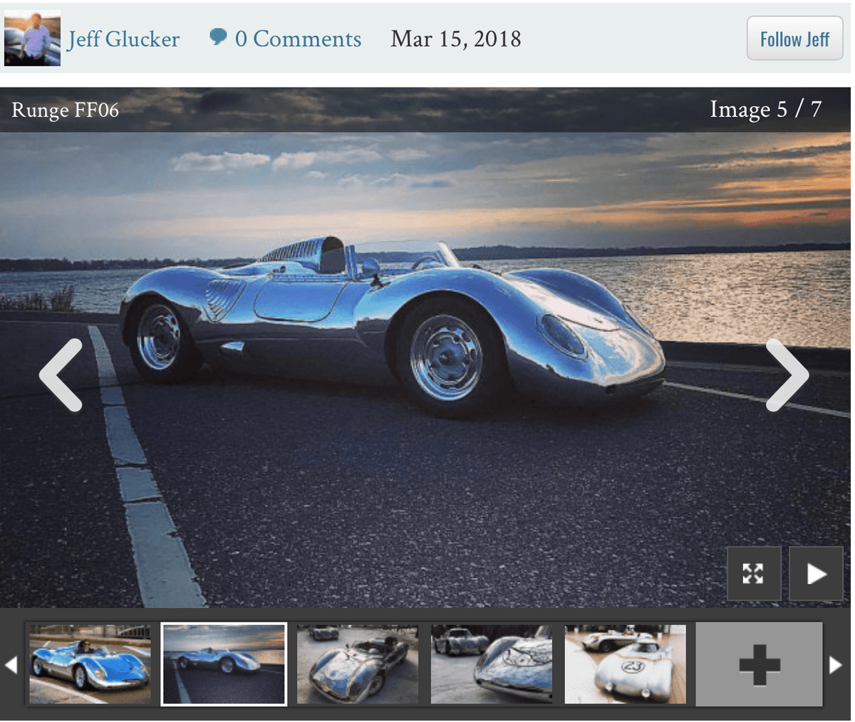Screen dimensions: 855x722
Task: Click the Image 5 / 7 counter
Action: (x=766, y=109)
